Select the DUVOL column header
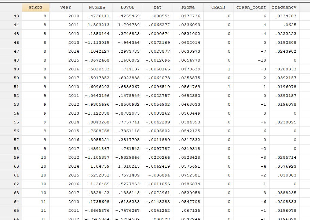 [x=127, y=7]
